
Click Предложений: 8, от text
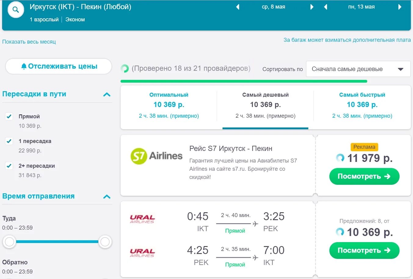364,221
